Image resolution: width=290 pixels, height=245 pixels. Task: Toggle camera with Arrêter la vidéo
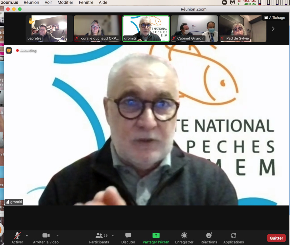coord(46,236)
